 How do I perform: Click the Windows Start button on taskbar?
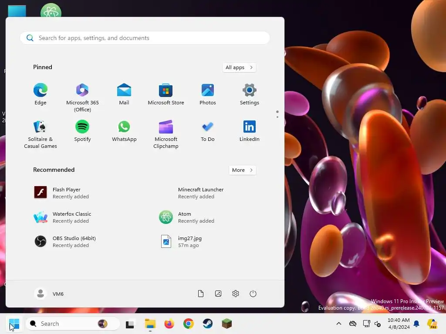14,324
